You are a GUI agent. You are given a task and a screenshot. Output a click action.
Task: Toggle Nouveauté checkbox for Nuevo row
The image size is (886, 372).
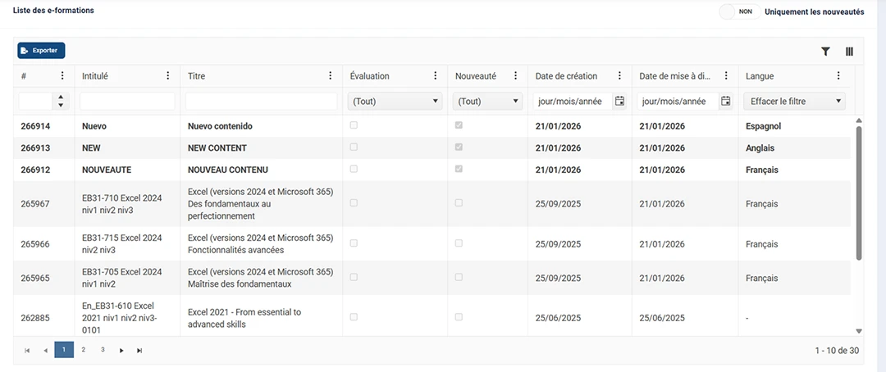(x=459, y=125)
